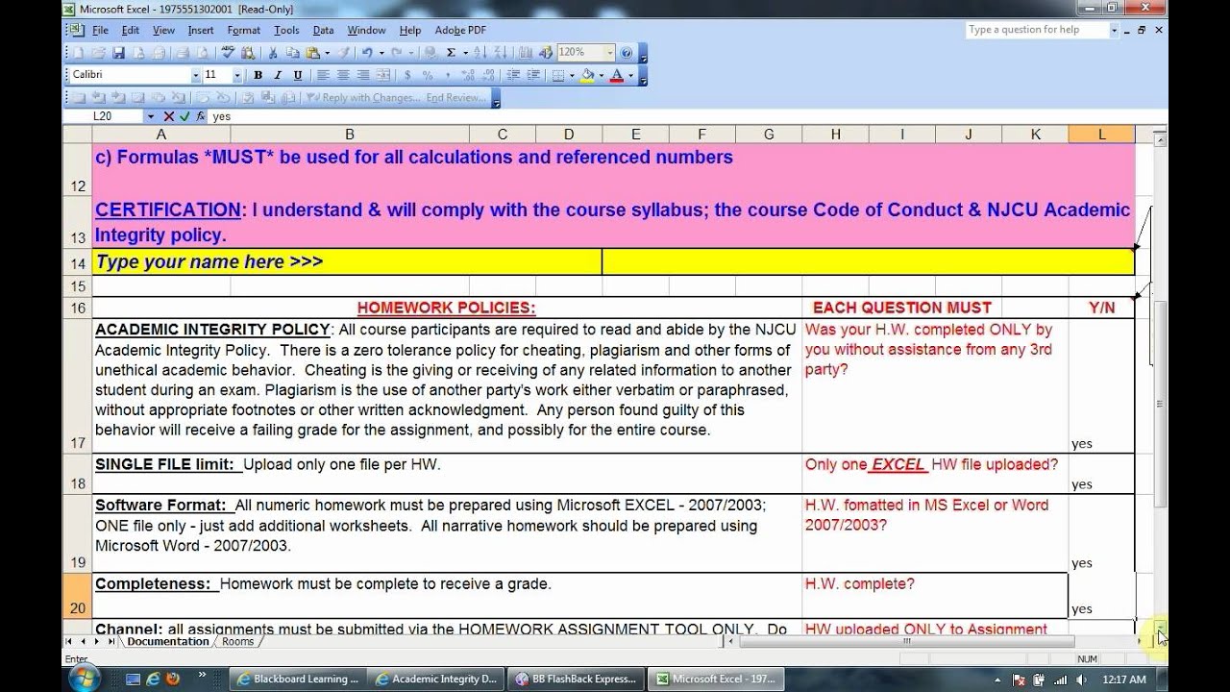This screenshot has width=1230, height=692.
Task: Click the Copy icon
Action: click(x=292, y=53)
